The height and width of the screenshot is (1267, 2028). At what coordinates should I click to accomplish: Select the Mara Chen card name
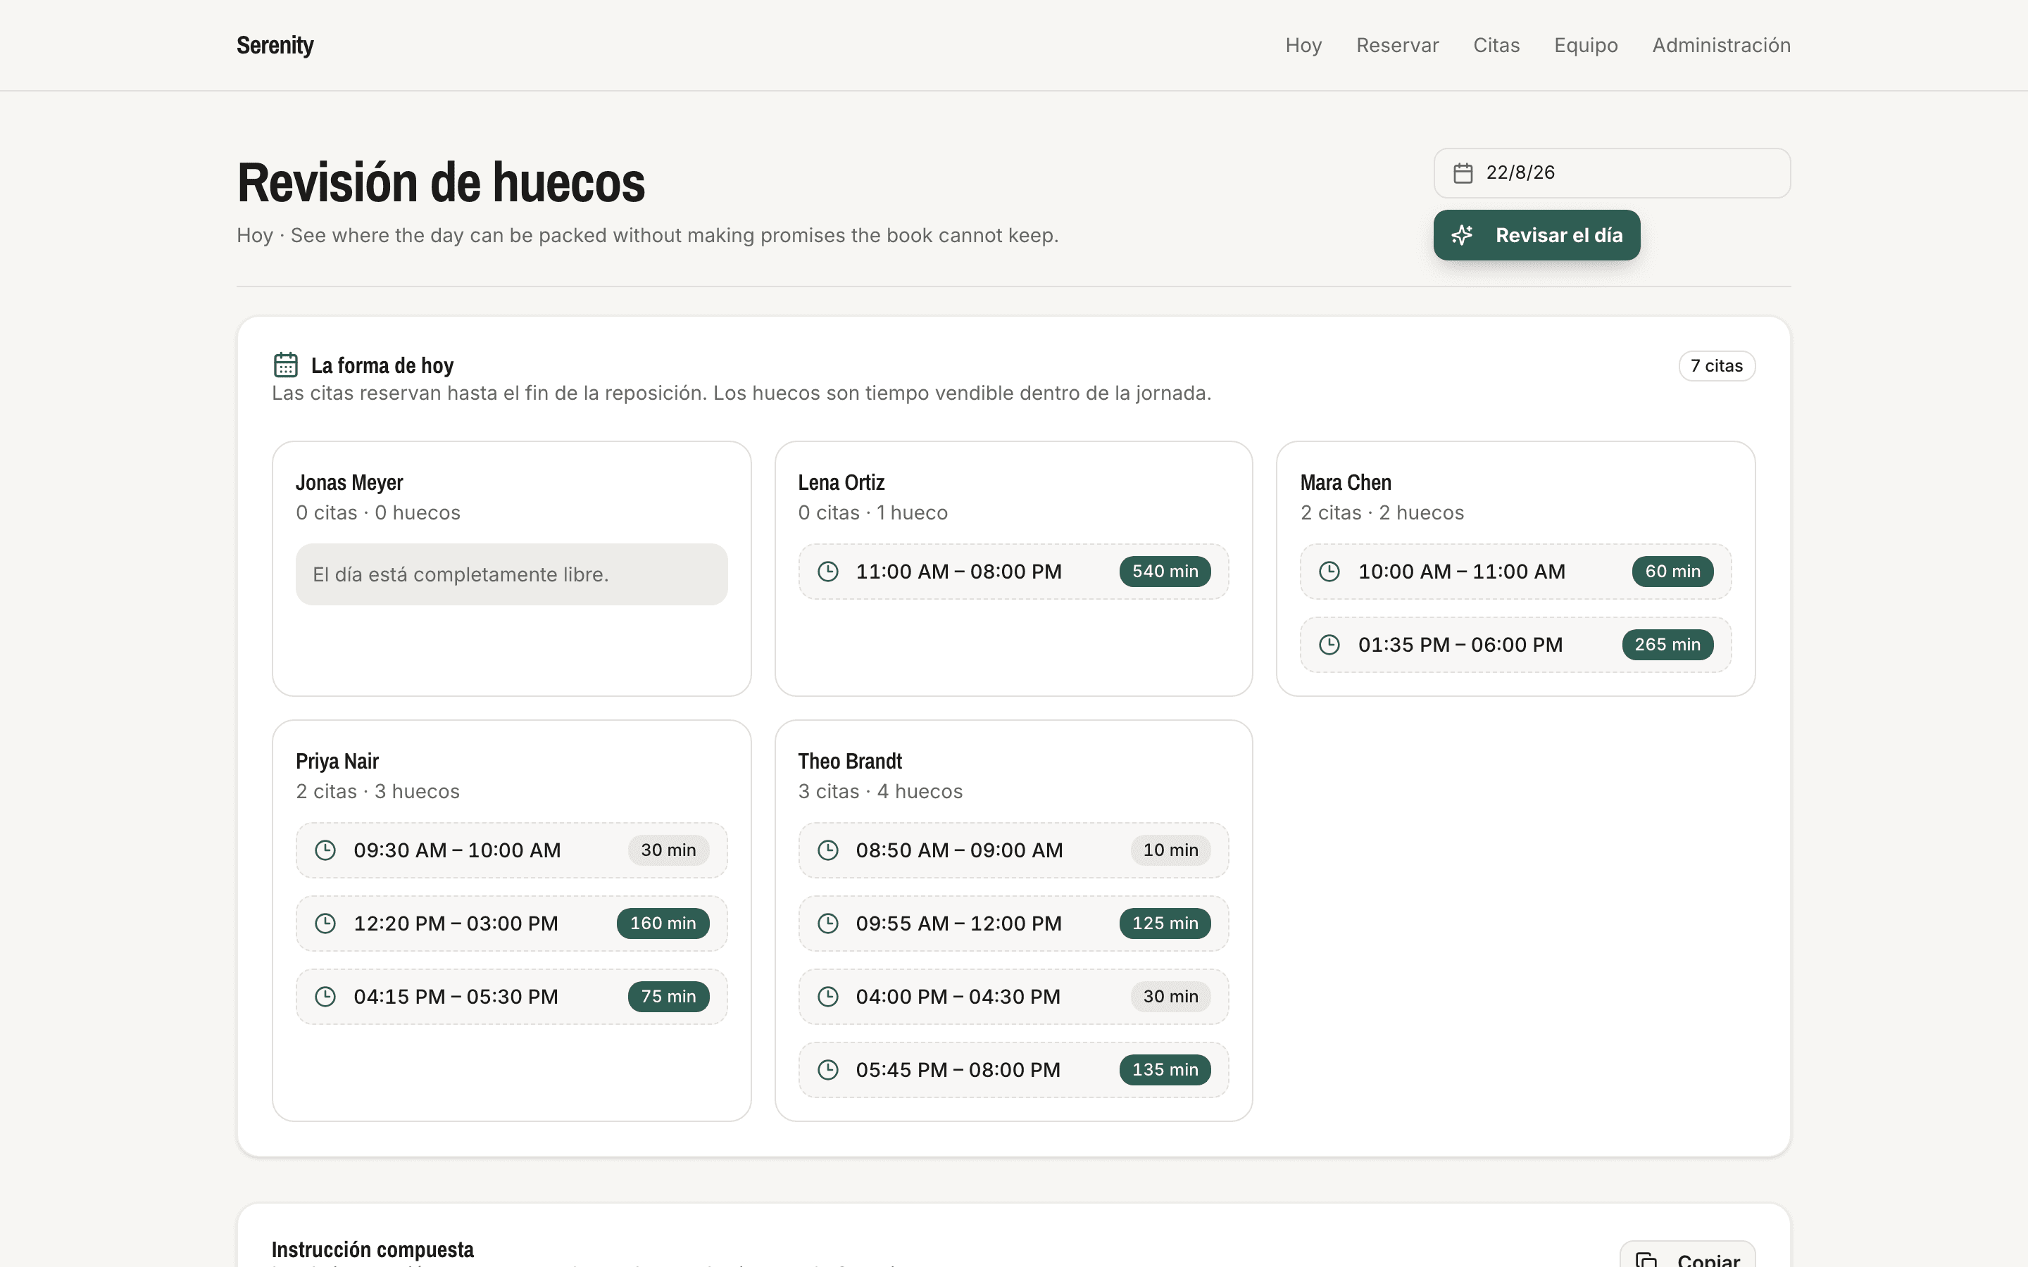(1346, 483)
